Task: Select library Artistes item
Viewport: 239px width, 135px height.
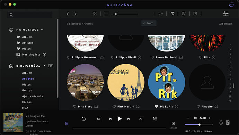Action: pos(28,79)
